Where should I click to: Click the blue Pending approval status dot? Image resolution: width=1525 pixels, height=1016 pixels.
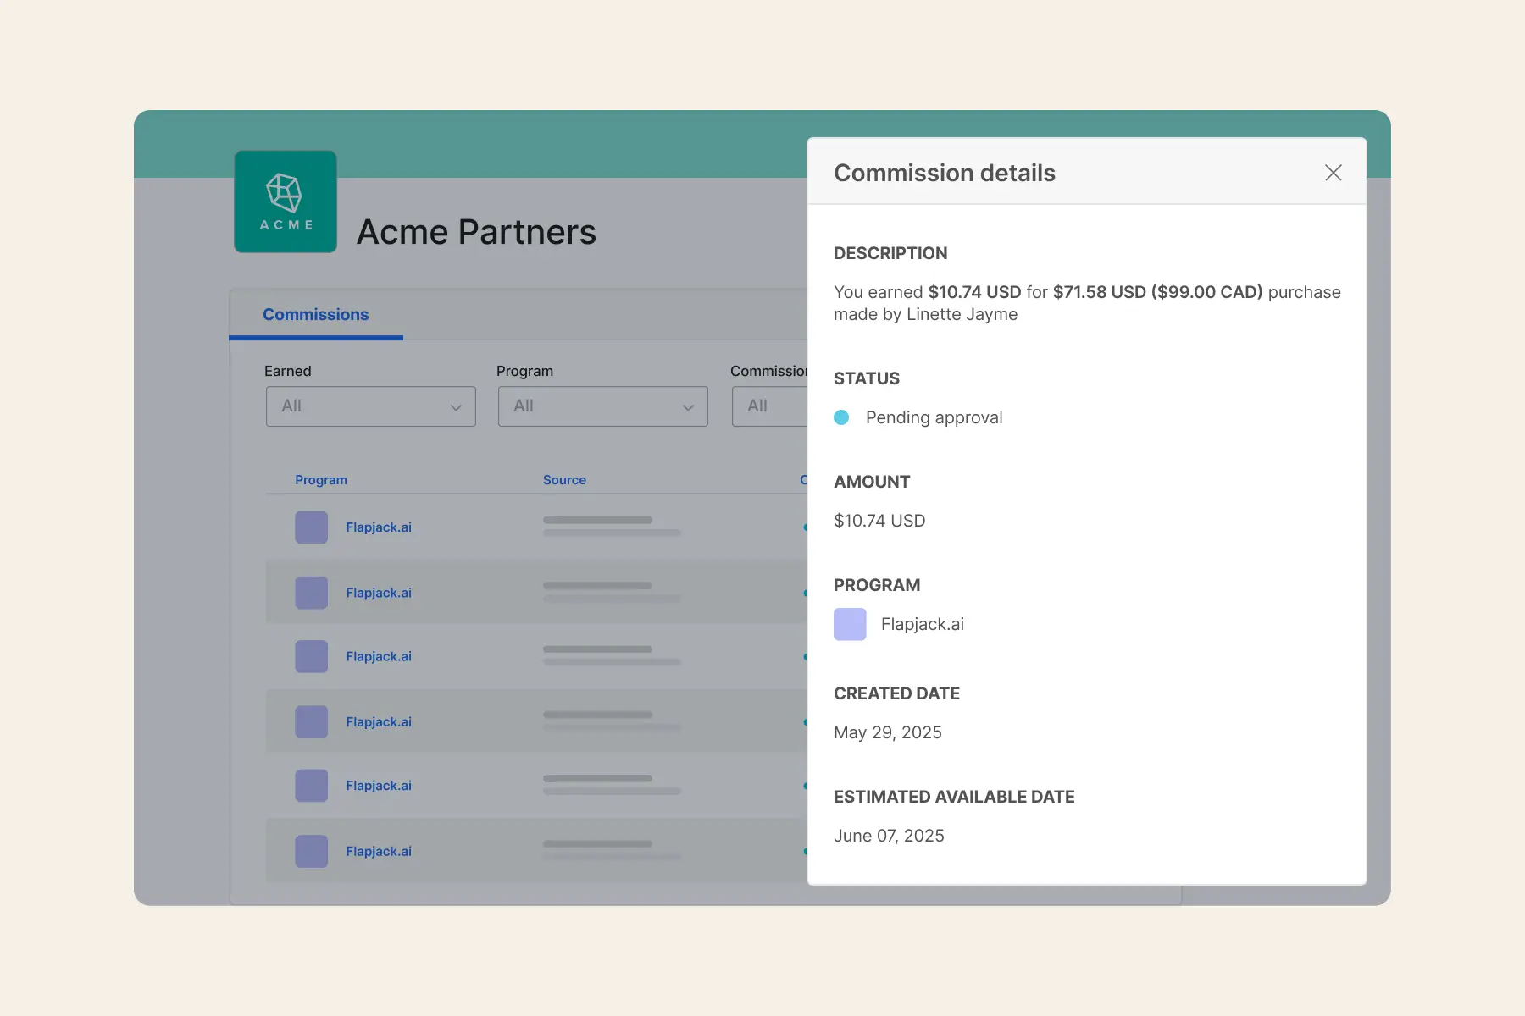pyautogui.click(x=841, y=417)
